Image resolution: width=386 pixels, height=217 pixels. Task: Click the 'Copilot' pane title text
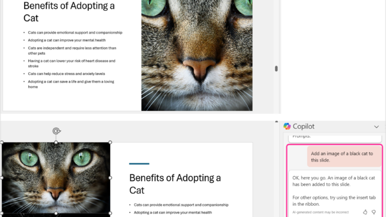[303, 126]
